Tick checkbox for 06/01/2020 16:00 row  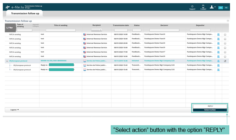(x=225, y=57)
